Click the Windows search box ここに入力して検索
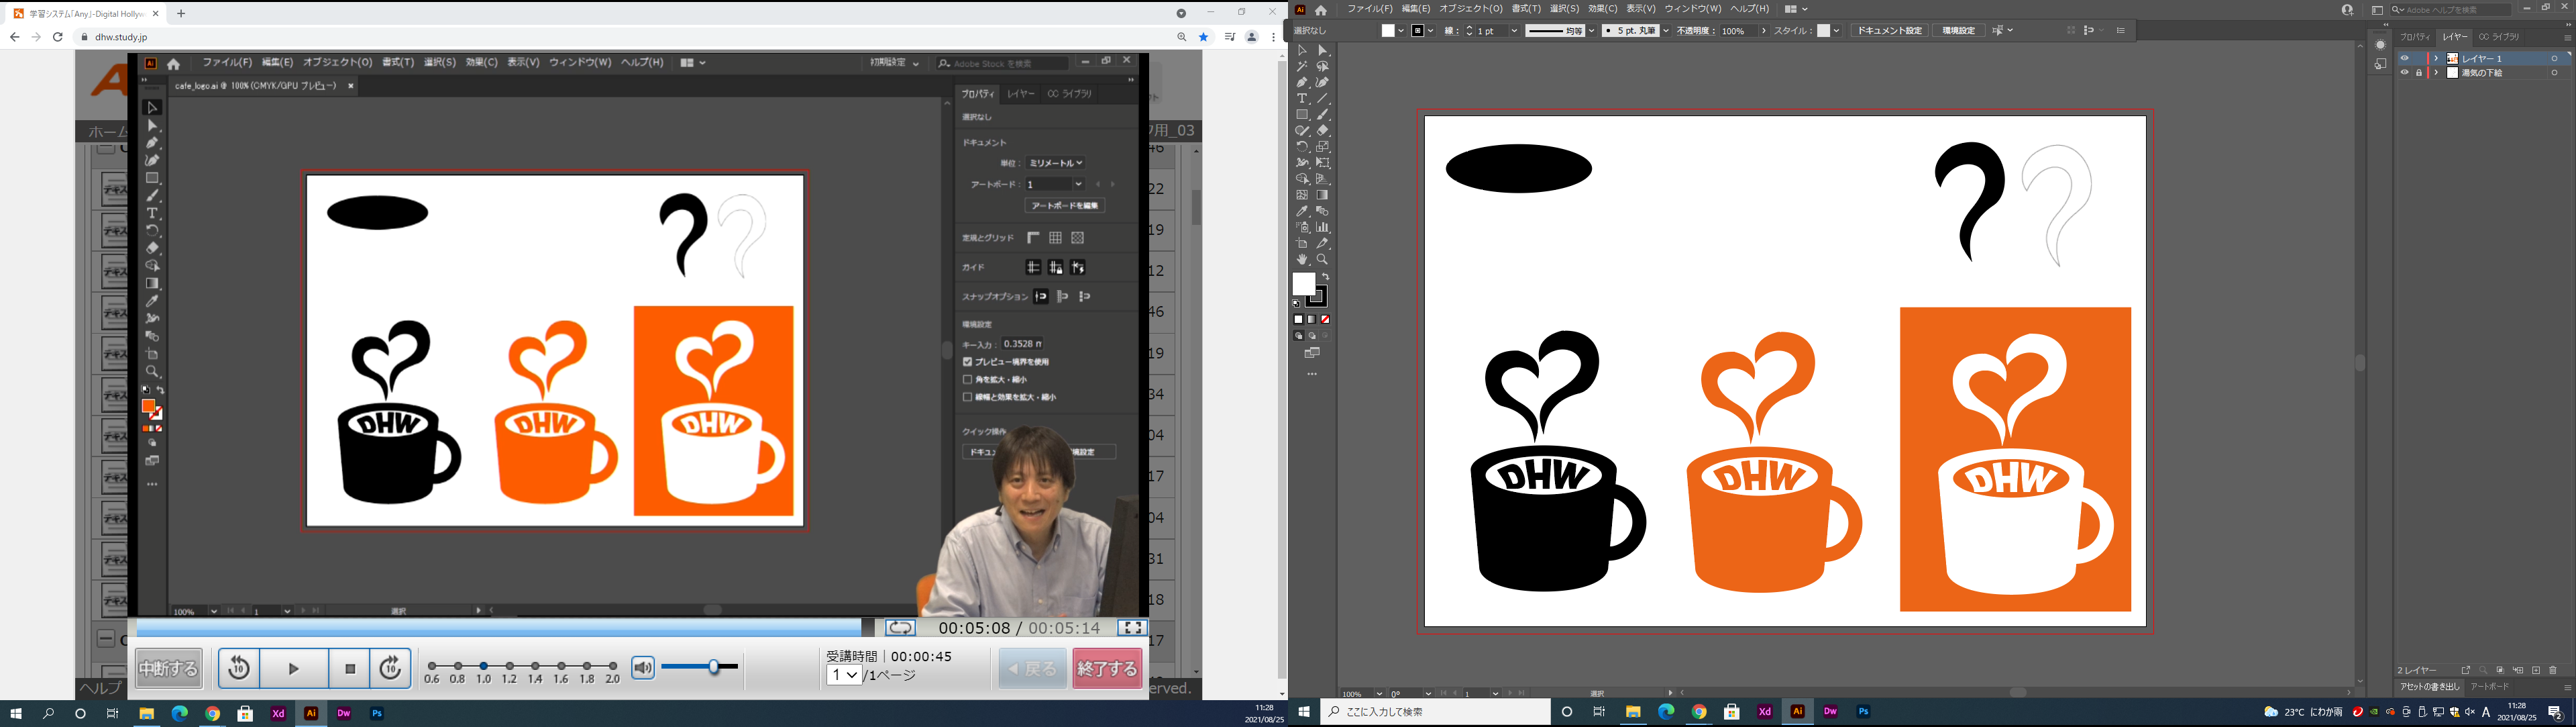This screenshot has height=727, width=2576. click(x=1436, y=712)
